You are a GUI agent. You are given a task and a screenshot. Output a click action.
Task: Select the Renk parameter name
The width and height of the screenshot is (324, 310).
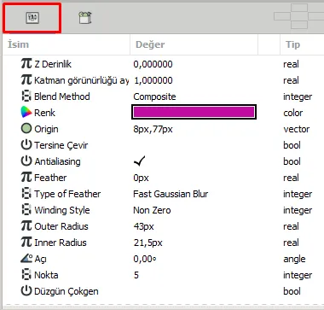tap(44, 113)
